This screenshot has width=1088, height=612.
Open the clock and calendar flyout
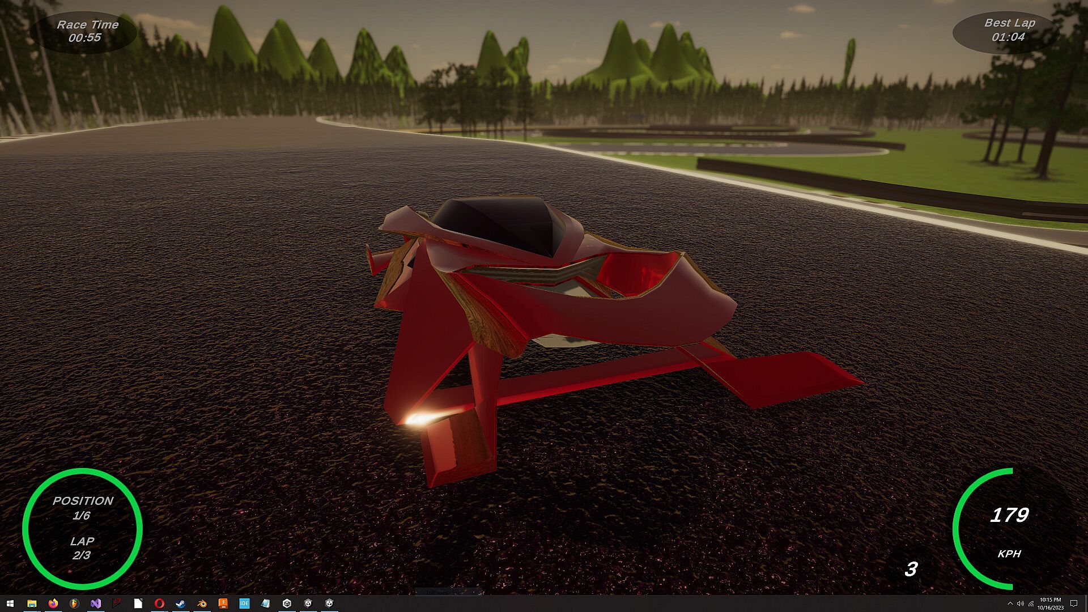[1050, 603]
